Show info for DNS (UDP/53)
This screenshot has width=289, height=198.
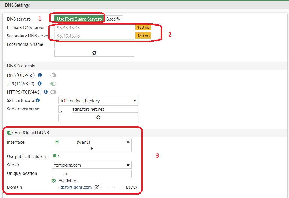40,75
